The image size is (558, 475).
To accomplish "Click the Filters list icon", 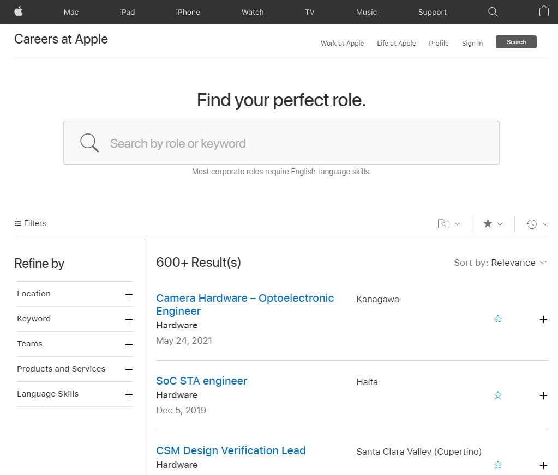I will [18, 223].
